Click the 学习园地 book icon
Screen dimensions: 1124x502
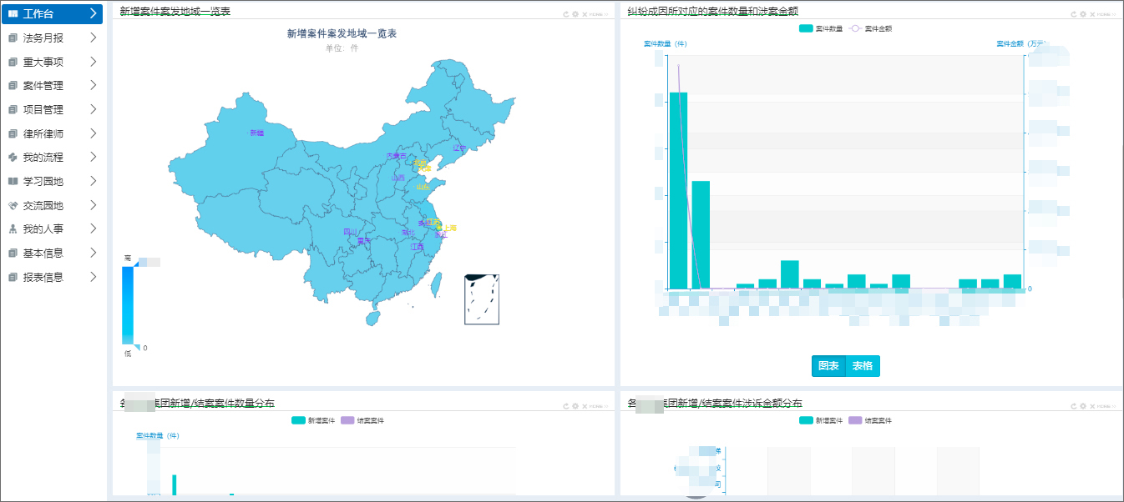coord(13,181)
